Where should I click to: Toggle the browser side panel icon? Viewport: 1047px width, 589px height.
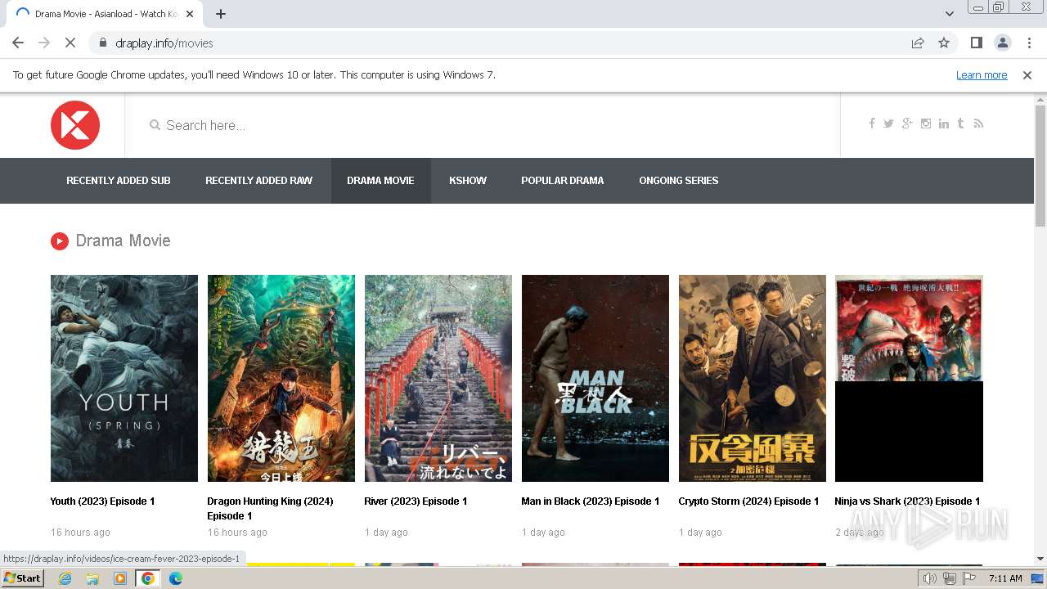click(976, 43)
